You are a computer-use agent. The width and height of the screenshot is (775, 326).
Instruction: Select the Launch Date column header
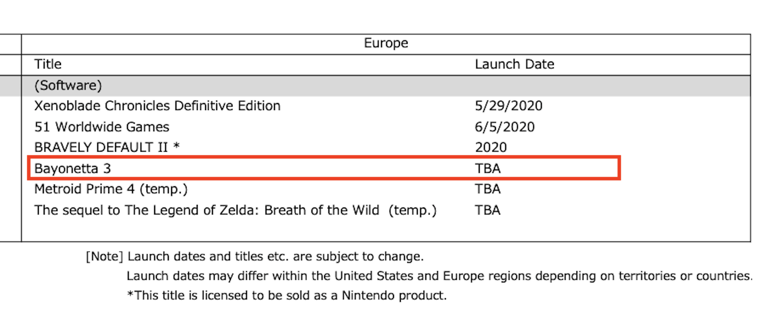pos(514,64)
